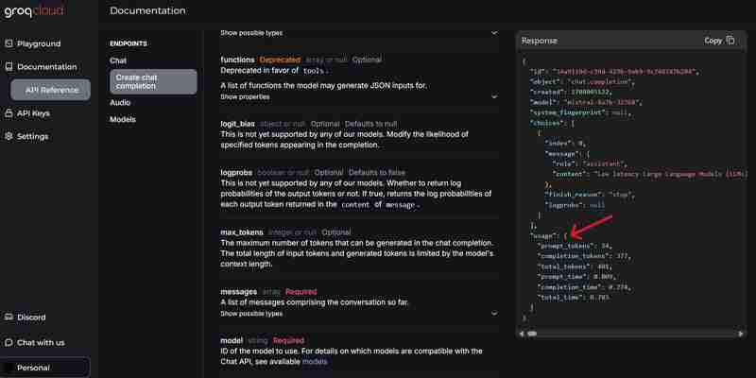Click the messages parameter name
This screenshot has width=756, height=378.
pos(239,292)
